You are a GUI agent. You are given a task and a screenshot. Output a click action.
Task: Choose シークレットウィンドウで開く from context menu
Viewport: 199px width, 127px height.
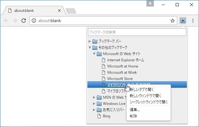tap(149, 102)
